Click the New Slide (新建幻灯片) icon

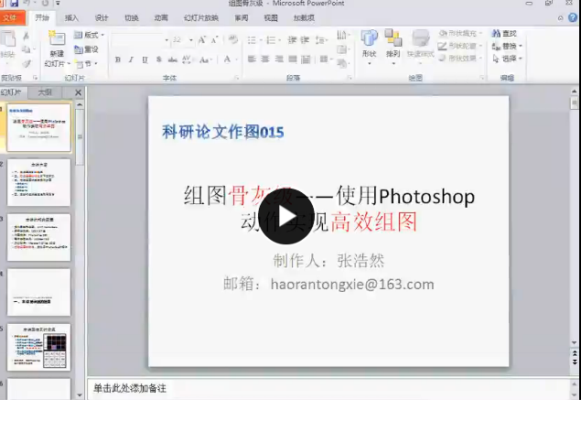[57, 39]
